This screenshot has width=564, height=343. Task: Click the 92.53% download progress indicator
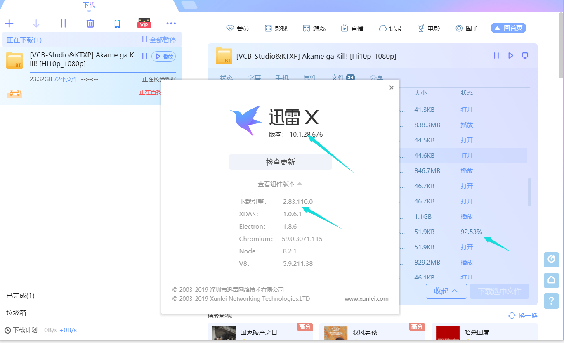[472, 232]
